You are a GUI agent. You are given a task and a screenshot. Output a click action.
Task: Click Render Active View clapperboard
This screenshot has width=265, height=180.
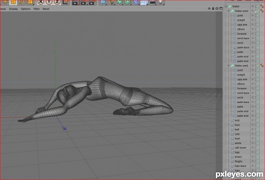75,2
